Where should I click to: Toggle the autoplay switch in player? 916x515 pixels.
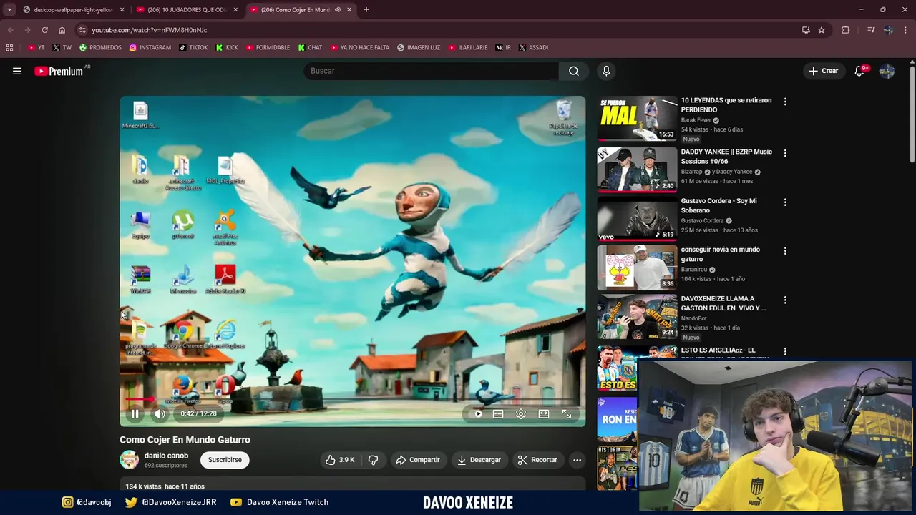[477, 413]
